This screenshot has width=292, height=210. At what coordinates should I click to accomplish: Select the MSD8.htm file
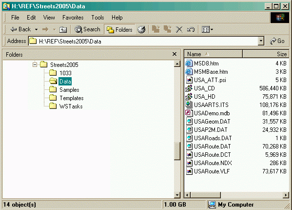tap(206, 63)
